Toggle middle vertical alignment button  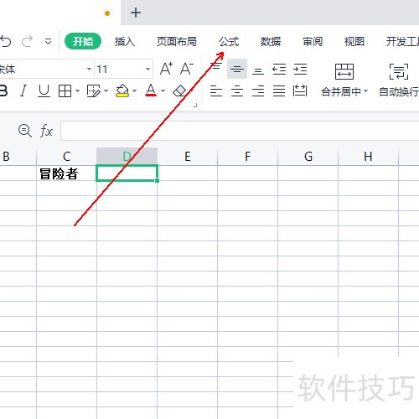pos(237,69)
